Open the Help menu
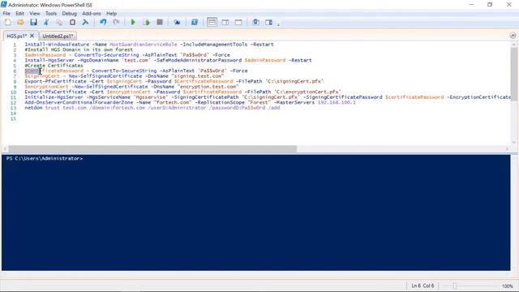 (112, 14)
